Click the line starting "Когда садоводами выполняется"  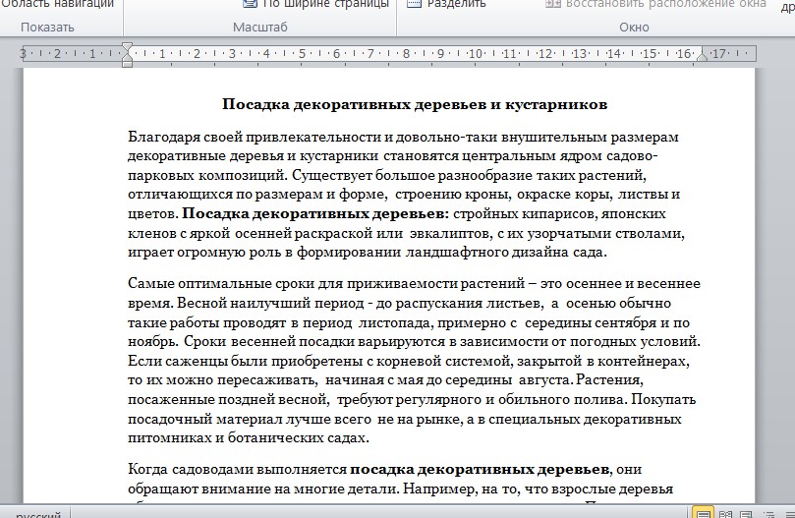coord(385,469)
